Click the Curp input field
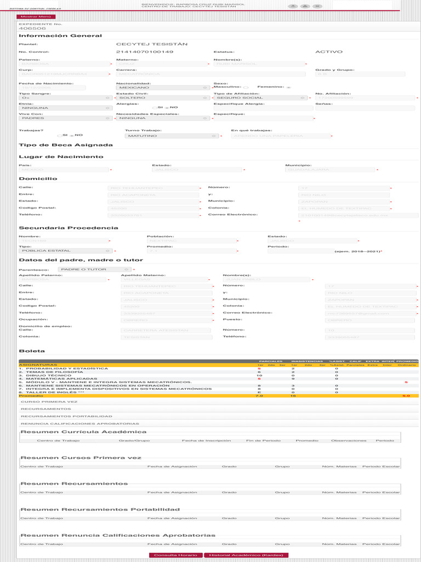This screenshot has width=421, height=562. pyautogui.click(x=64, y=74)
